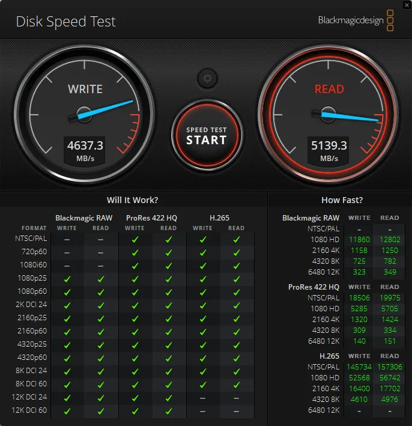This screenshot has height=426, width=412.
Task: Click H.265 read checkmark for 8K DCI 60
Action: point(236,385)
